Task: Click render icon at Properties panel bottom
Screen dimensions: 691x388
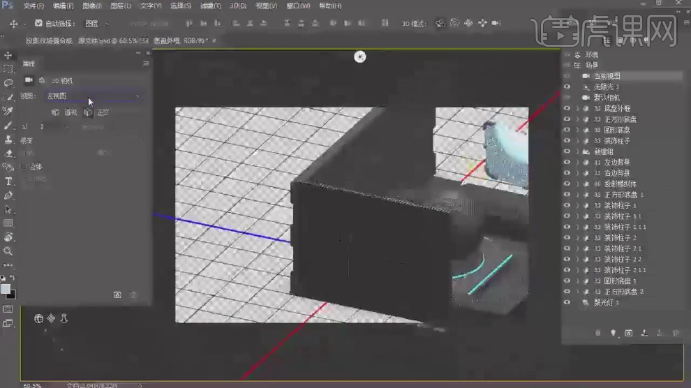Action: 117,294
